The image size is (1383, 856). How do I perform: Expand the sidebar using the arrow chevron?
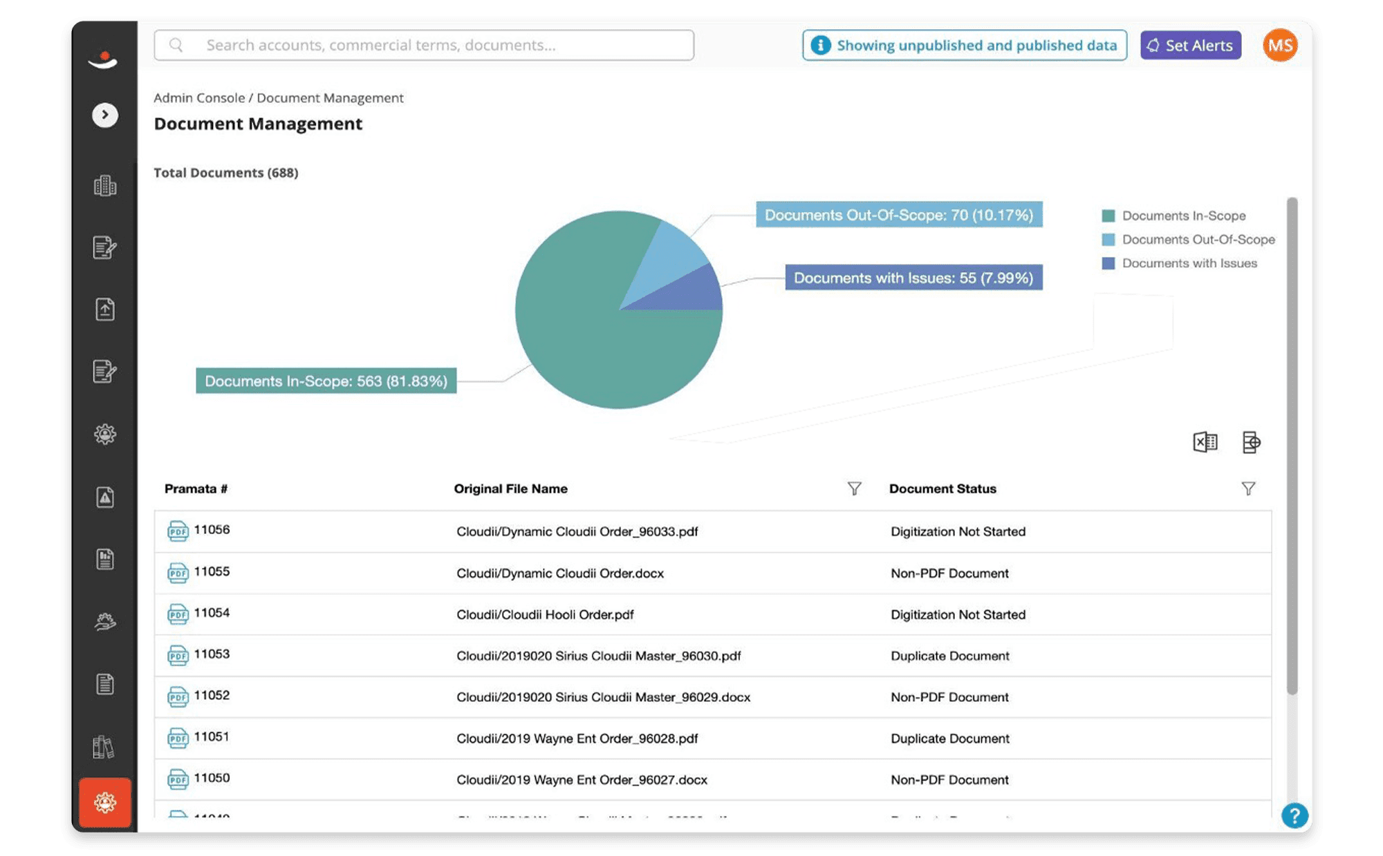104,115
